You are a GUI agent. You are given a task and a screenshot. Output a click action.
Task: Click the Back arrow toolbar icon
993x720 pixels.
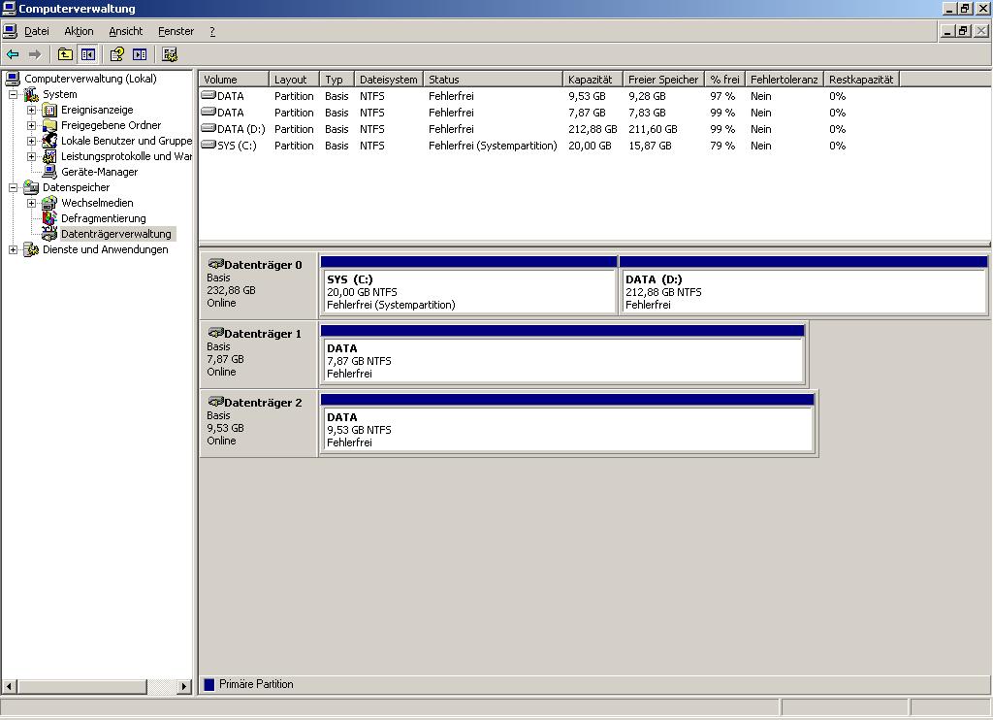point(13,54)
